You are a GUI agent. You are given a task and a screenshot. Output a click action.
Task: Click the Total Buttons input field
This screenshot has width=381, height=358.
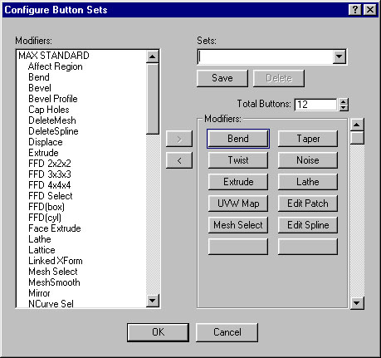315,105
